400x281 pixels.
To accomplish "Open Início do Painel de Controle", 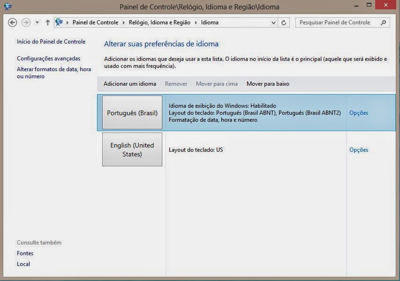I will 51,42.
